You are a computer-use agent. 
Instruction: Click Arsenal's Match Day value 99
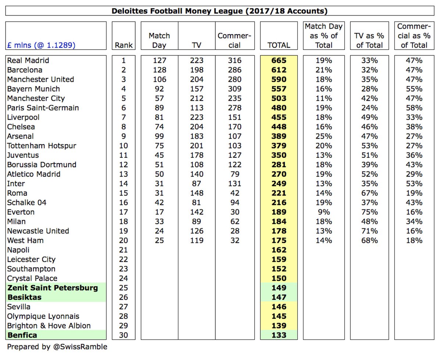[159, 136]
